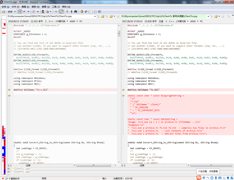This screenshot has height=180, width=234.
Task: Open the 会话 (S) menu
Action: pyautogui.click(x=6, y=7)
